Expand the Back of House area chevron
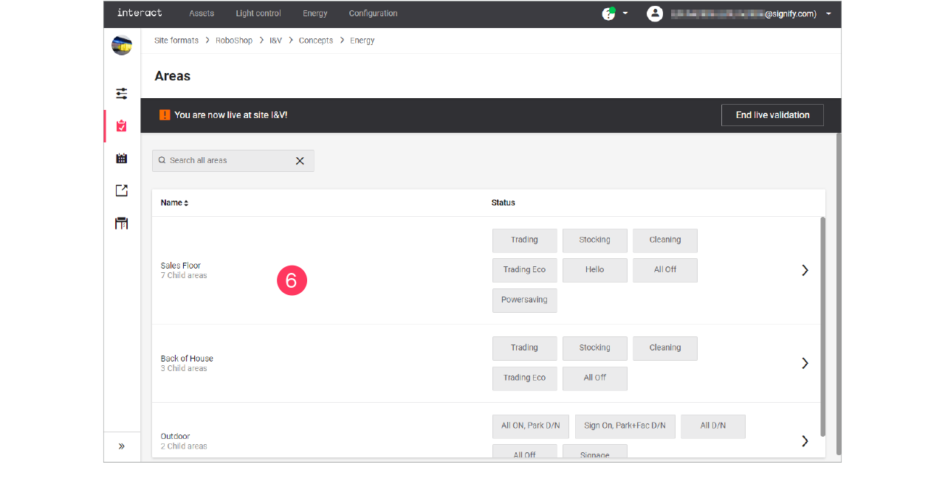Viewport: 945px width, 481px height. pyautogui.click(x=805, y=363)
